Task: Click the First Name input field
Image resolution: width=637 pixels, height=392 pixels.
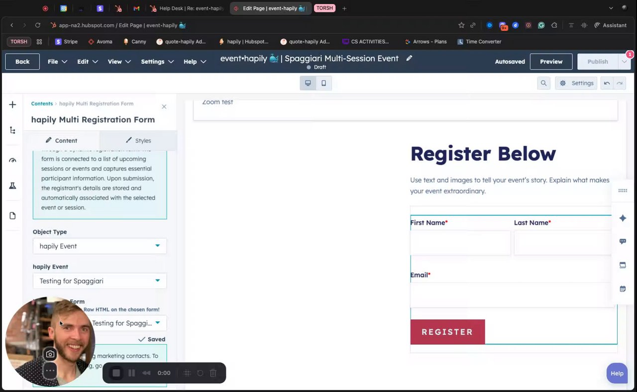Action: coord(460,243)
